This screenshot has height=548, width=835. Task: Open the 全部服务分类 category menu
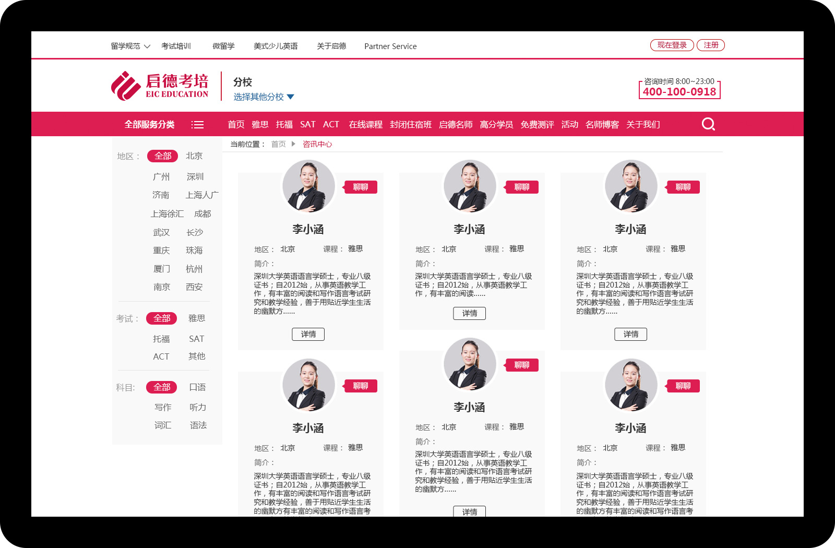[149, 125]
